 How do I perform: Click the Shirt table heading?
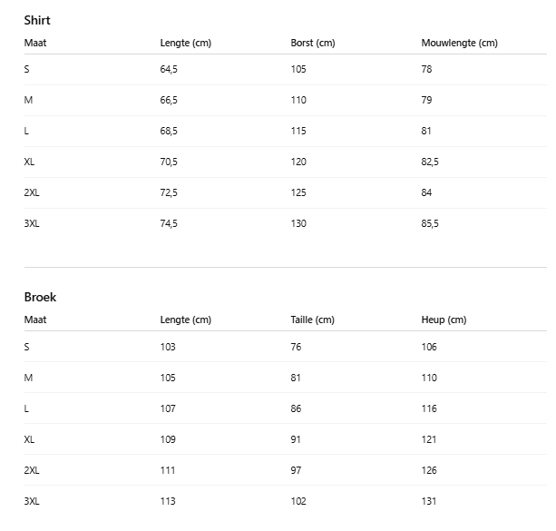tap(37, 20)
